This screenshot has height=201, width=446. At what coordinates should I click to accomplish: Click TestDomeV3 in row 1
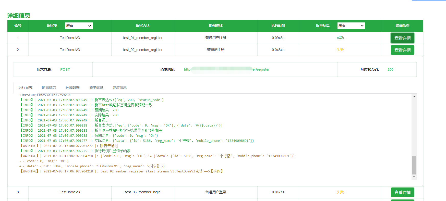pyautogui.click(x=70, y=38)
